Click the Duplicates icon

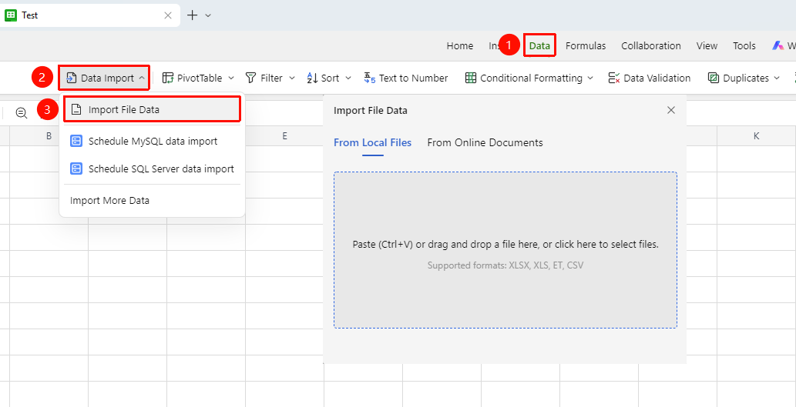[x=714, y=78]
